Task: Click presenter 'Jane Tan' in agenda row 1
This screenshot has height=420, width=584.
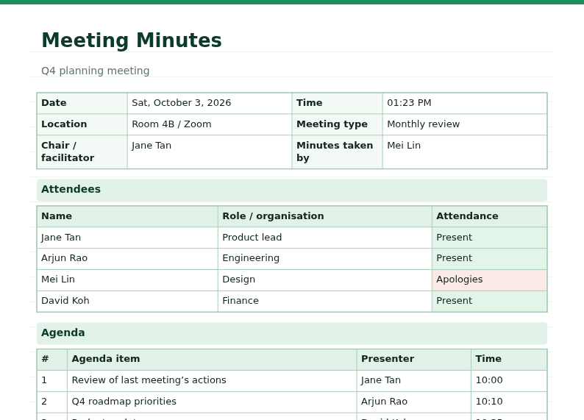Action: [x=414, y=380]
